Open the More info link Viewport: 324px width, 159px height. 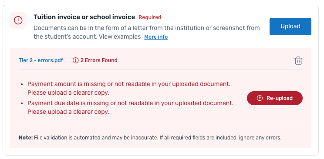point(156,37)
